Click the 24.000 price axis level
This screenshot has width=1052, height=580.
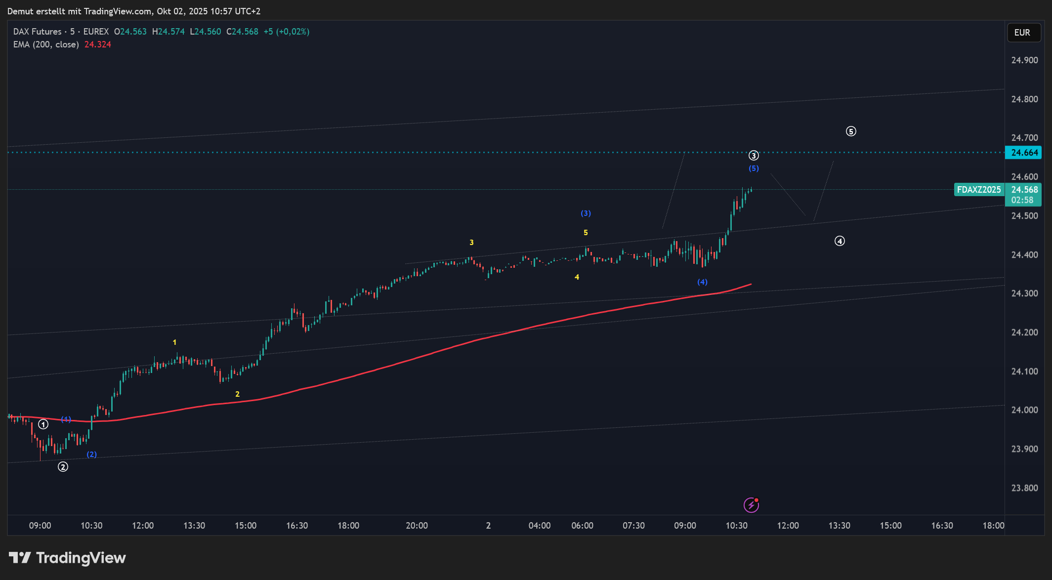click(x=1024, y=410)
